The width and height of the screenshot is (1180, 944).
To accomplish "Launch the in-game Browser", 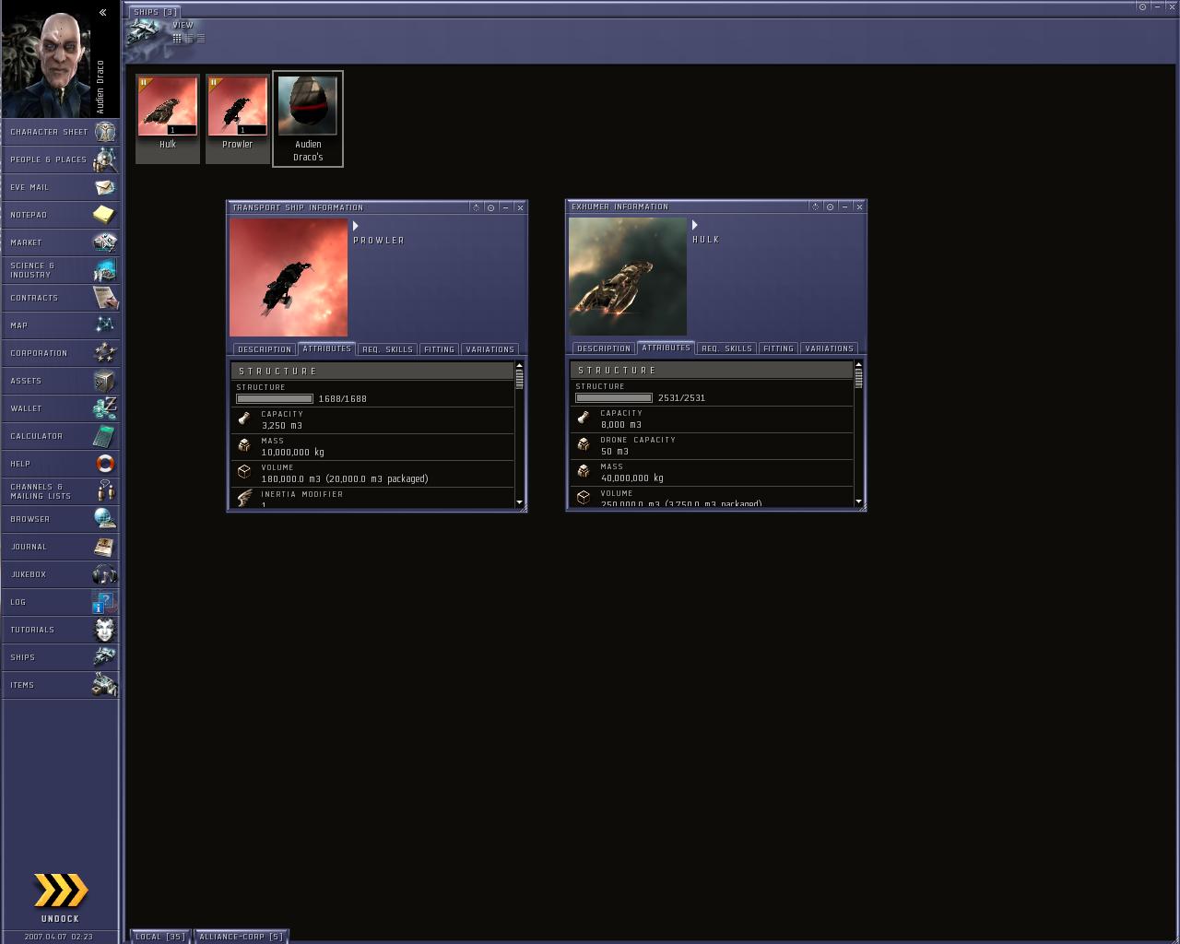I will pos(60,519).
